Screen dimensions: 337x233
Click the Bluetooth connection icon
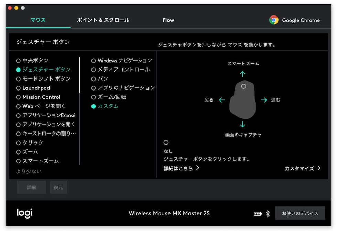(x=268, y=214)
